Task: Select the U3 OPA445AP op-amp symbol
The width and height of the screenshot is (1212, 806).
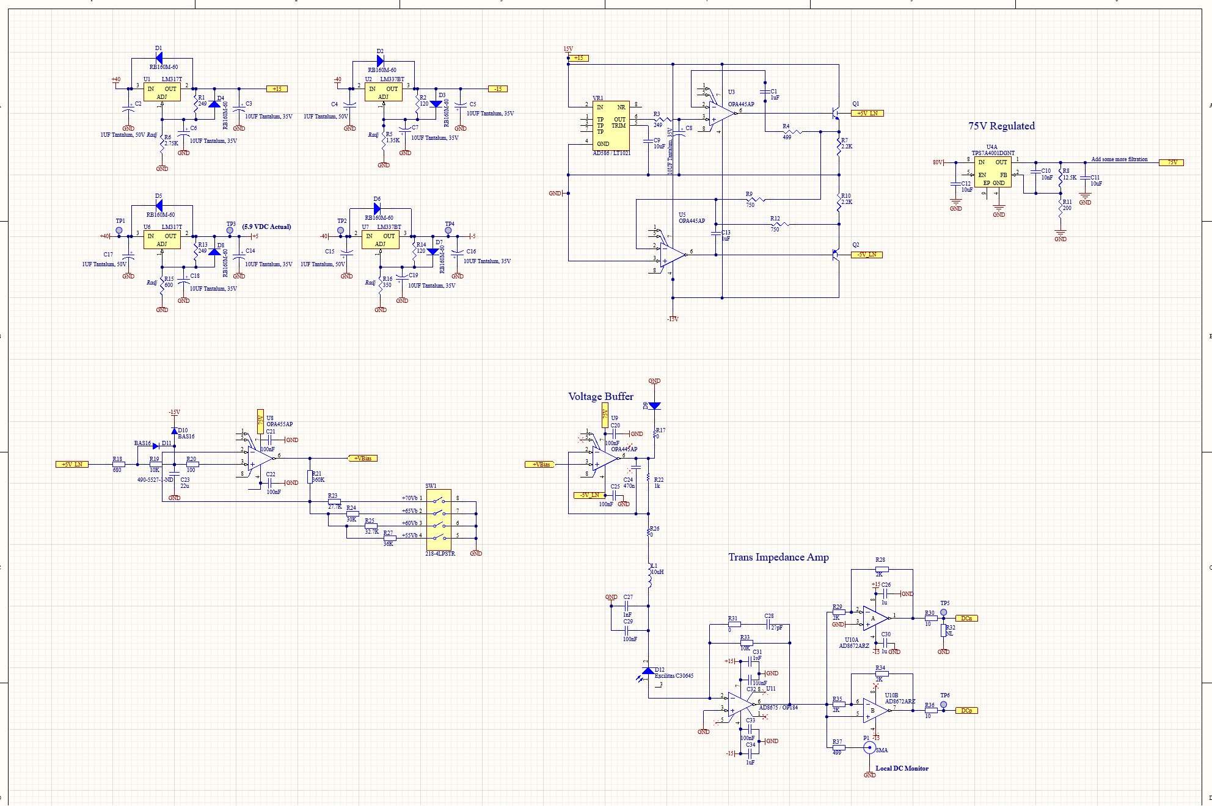Action: tap(723, 114)
